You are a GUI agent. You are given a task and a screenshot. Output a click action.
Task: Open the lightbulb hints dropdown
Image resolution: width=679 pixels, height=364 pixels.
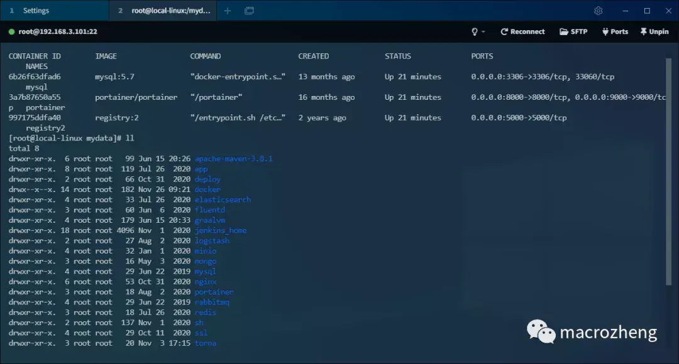click(x=478, y=31)
